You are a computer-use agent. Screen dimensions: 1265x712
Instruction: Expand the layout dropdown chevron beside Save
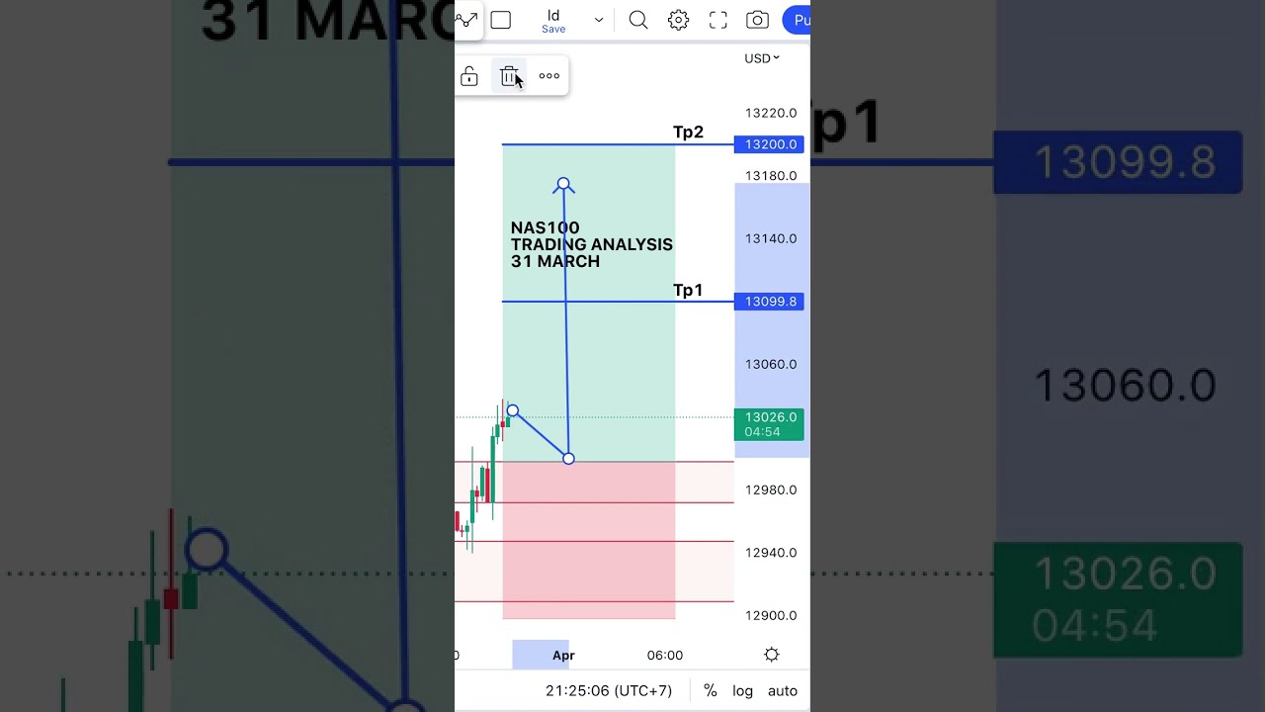599,20
